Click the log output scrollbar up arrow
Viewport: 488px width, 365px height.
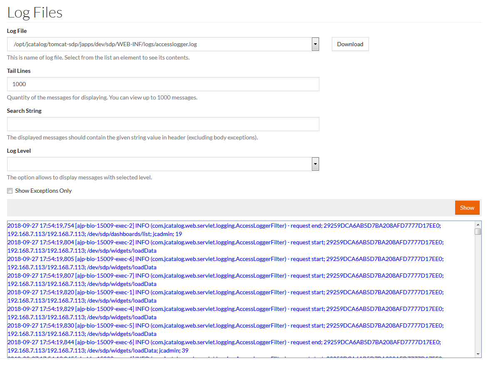pos(478,225)
